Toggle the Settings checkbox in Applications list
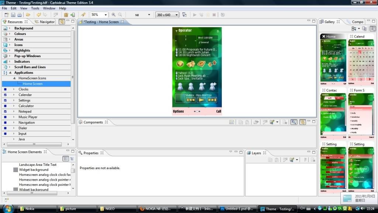The image size is (378, 213). [5, 101]
